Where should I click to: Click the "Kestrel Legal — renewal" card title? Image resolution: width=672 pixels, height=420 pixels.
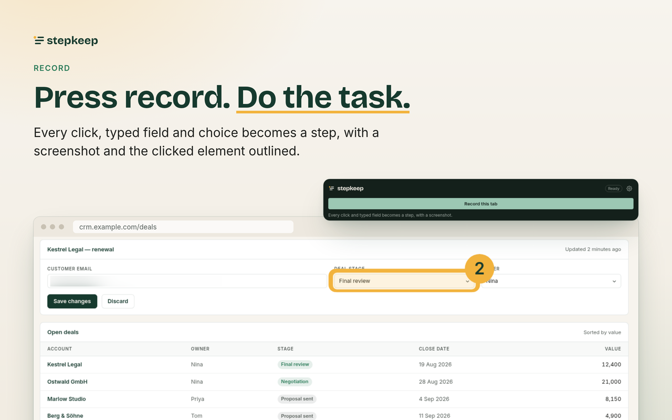pyautogui.click(x=80, y=249)
